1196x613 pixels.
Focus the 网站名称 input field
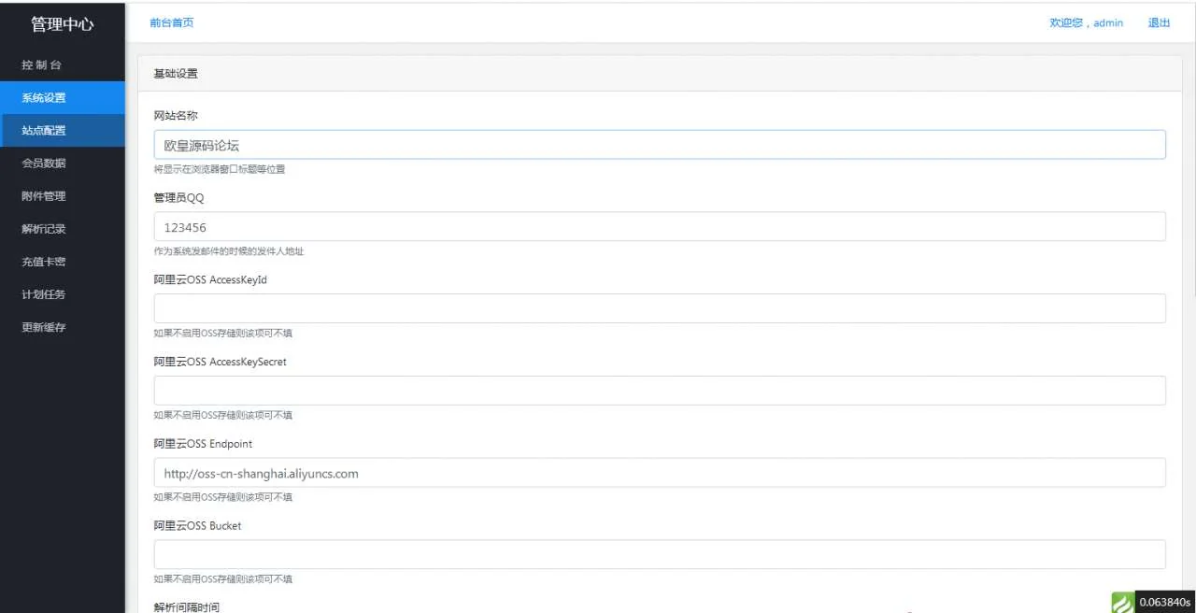(659, 145)
